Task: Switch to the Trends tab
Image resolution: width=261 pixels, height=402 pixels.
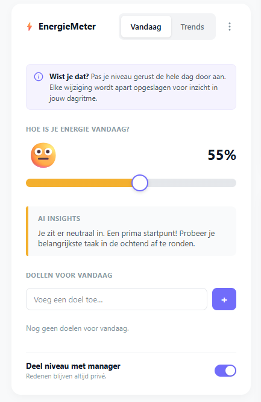Action: [x=192, y=27]
